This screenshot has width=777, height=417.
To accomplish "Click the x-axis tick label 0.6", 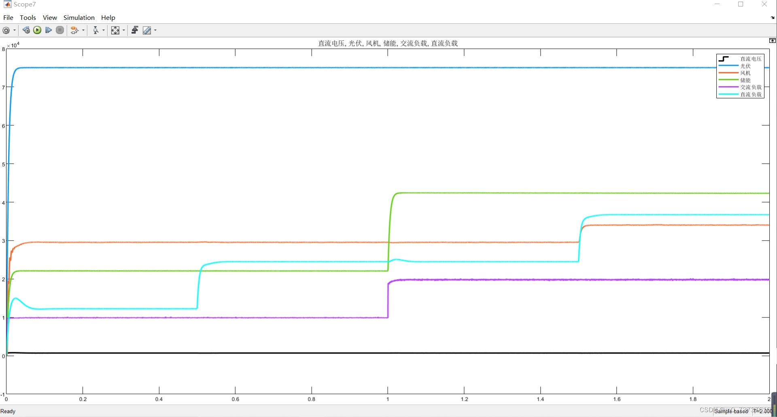I will 235,399.
